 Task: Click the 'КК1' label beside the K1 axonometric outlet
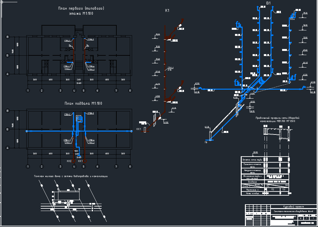click(138, 129)
